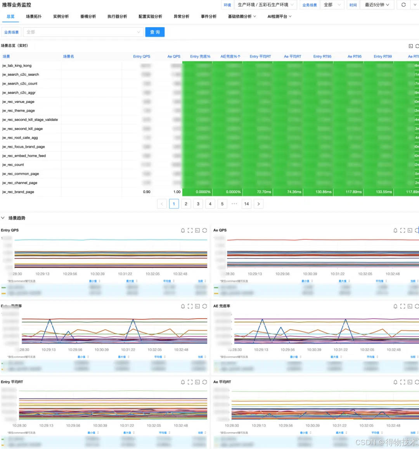This screenshot has height=449, width=419.
Task: Click alert bell in Entry 平均RT panel
Action: point(183,382)
